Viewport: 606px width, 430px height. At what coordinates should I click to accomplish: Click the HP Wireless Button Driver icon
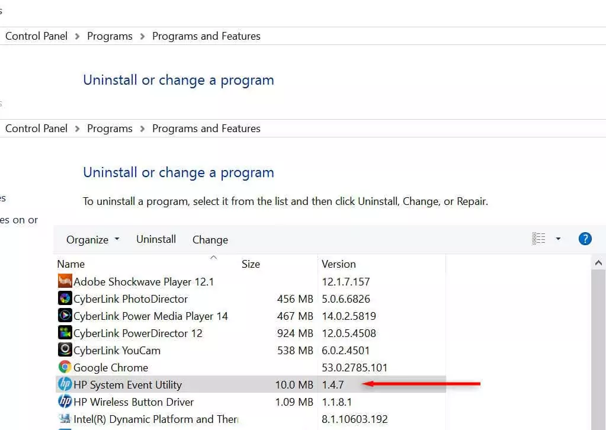pyautogui.click(x=65, y=402)
